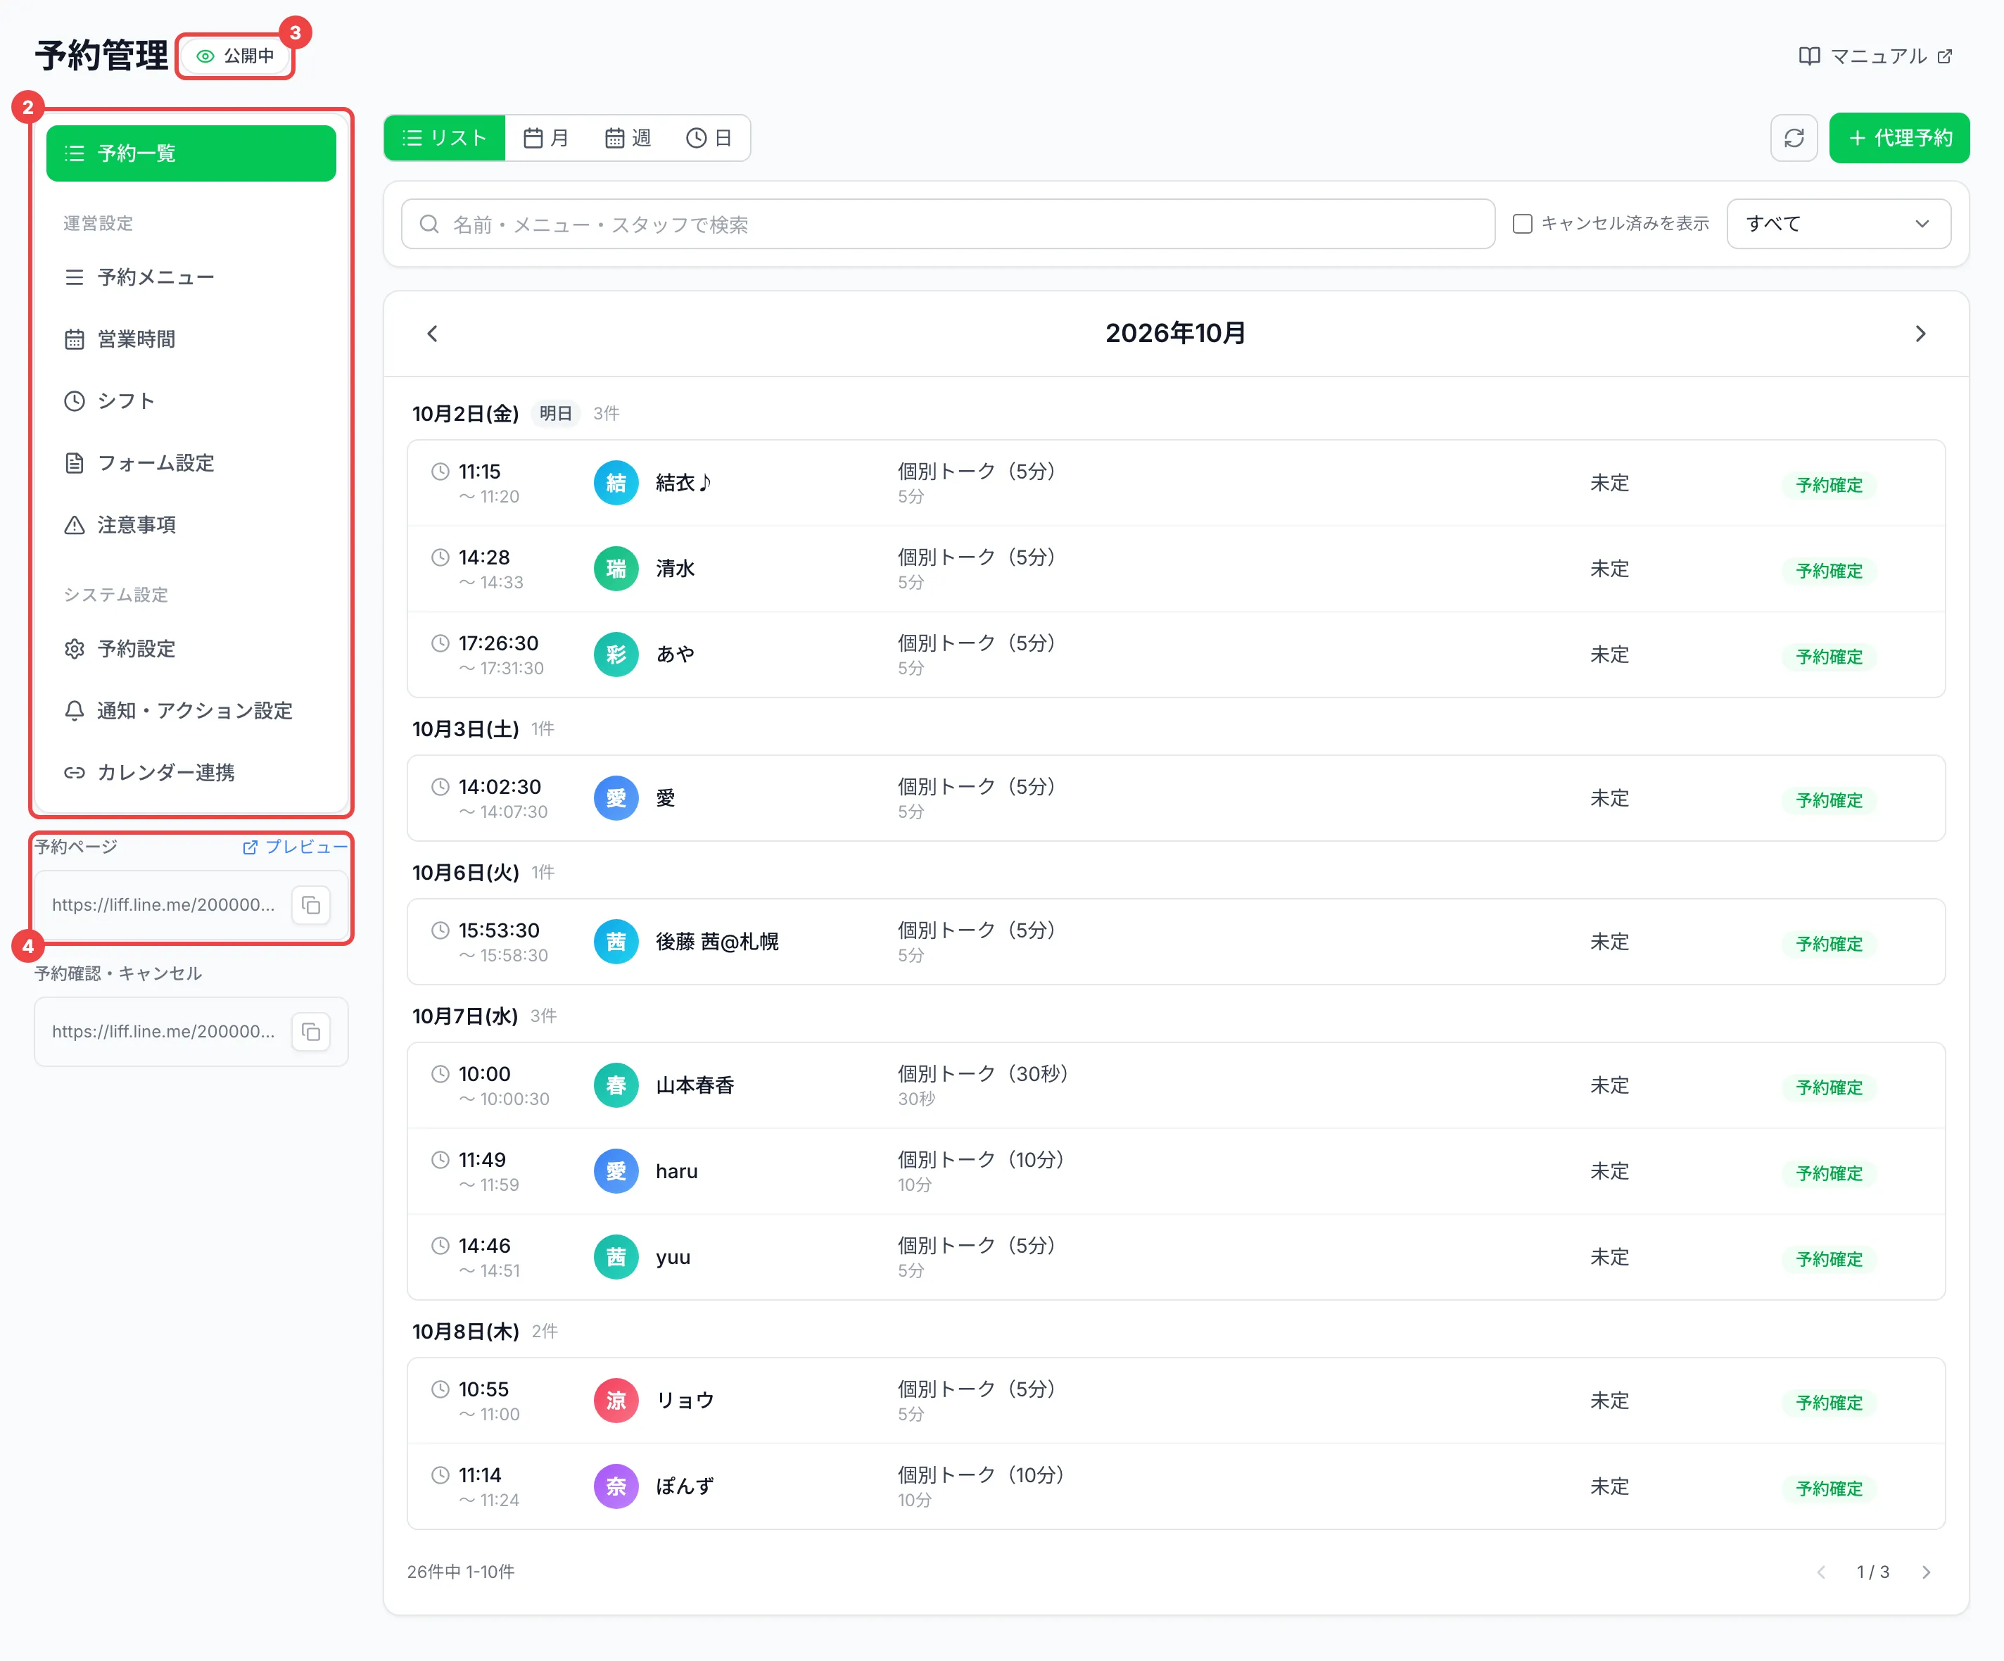
Task: Copy the 予約確認・キャンセル URL
Action: click(311, 1032)
